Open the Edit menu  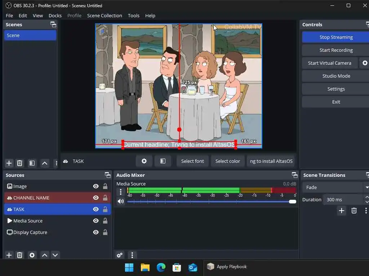[x=23, y=15]
